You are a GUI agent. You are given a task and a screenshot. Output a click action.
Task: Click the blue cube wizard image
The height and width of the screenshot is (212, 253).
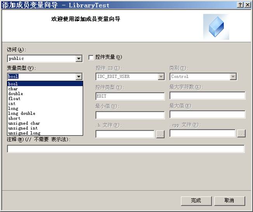click(216, 27)
